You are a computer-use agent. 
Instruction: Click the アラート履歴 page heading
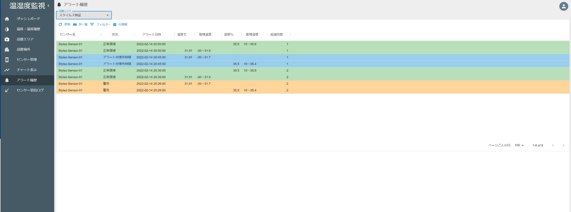click(75, 5)
